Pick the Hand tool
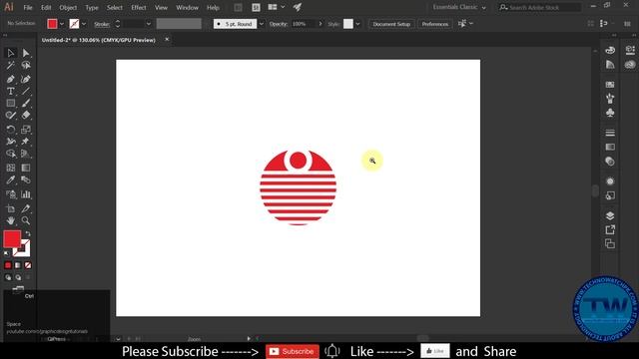Image resolution: width=639 pixels, height=359 pixels. coord(11,220)
